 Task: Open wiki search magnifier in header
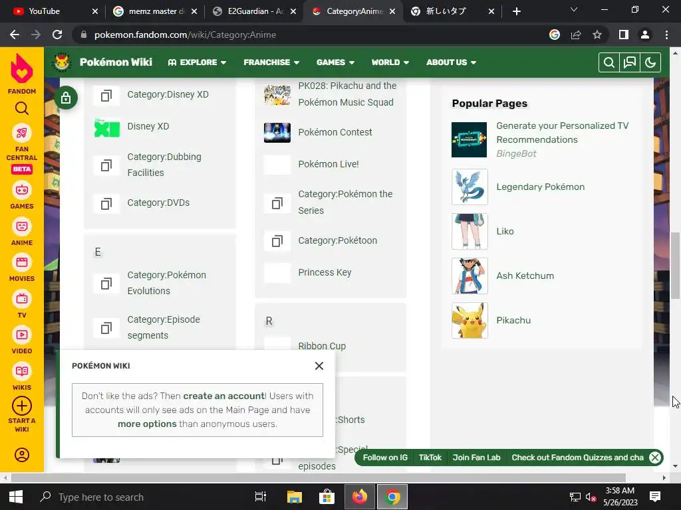pos(609,62)
